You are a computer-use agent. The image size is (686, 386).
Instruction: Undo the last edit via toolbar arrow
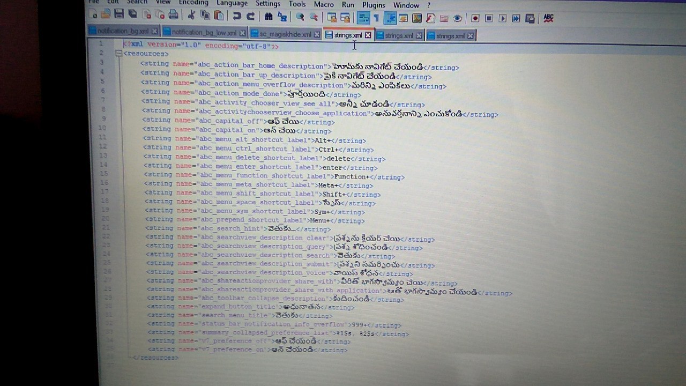[x=237, y=16]
